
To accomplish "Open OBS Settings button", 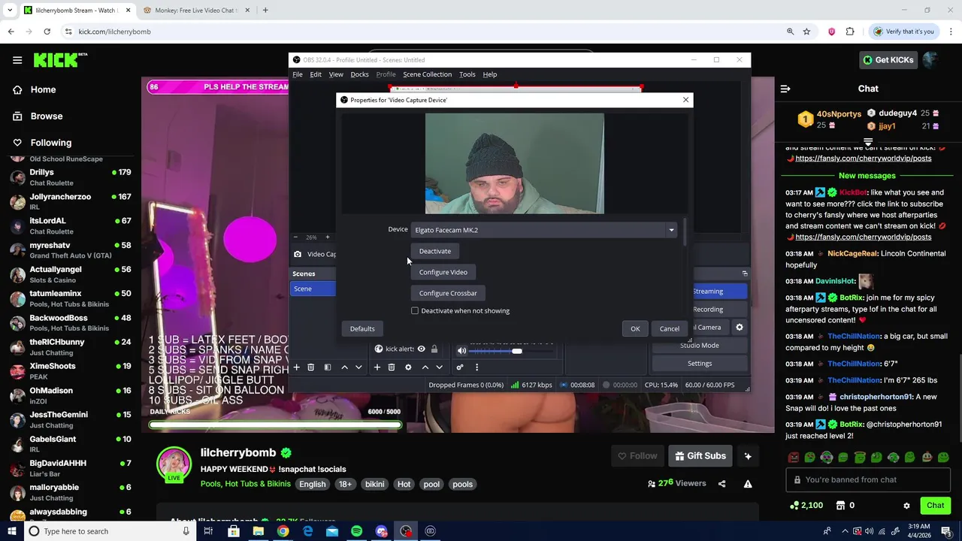I will 700,364.
